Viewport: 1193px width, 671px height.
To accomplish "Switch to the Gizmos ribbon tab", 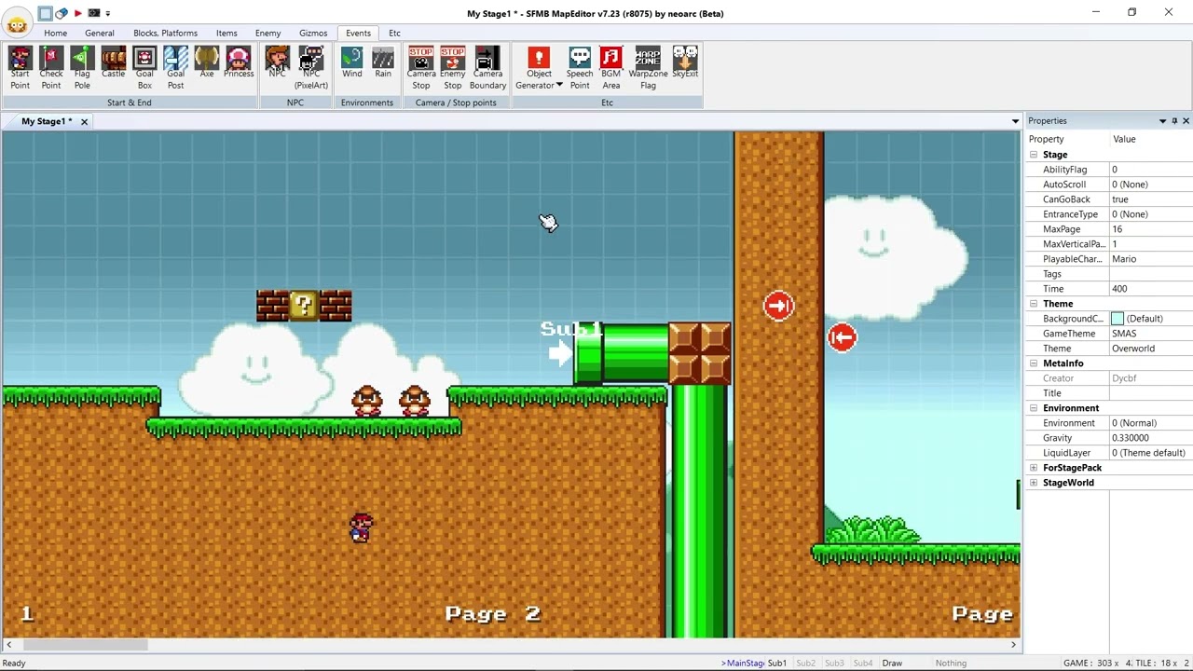I will [x=313, y=33].
